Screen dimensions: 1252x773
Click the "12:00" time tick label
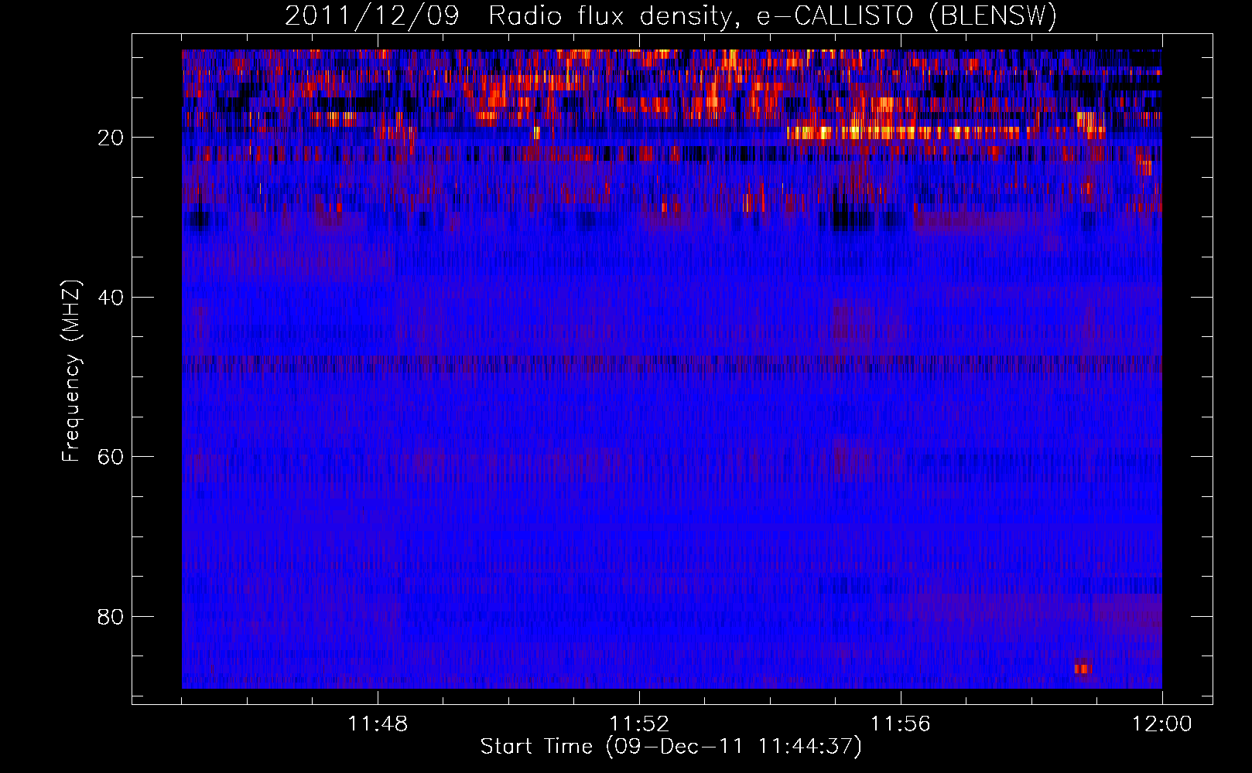pyautogui.click(x=1162, y=724)
